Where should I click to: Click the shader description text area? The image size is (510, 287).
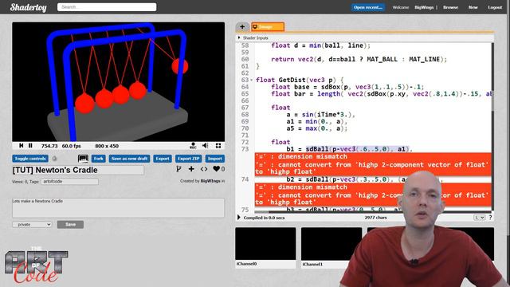tap(118, 208)
